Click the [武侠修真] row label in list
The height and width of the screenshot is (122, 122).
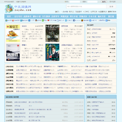(x=9, y=70)
